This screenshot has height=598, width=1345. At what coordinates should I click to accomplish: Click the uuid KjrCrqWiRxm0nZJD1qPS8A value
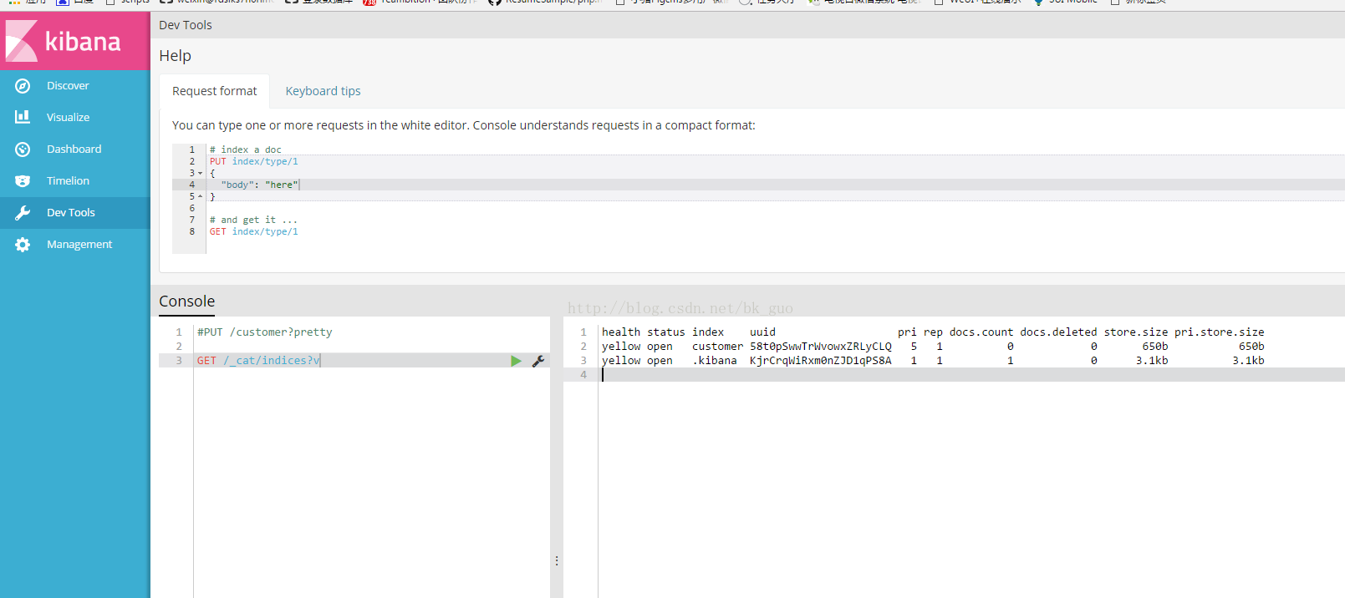pyautogui.click(x=821, y=361)
